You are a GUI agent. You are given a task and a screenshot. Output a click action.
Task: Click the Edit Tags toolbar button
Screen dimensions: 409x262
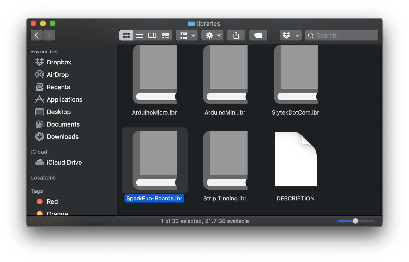point(258,35)
